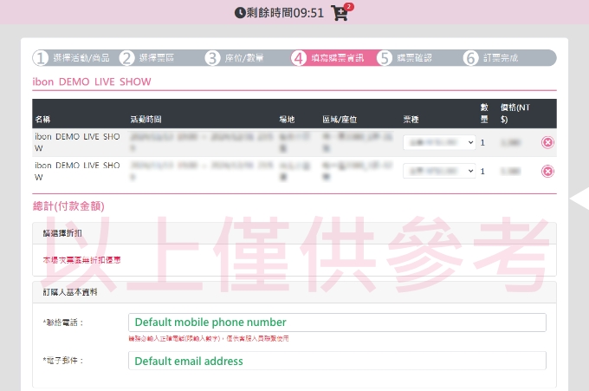The image size is (589, 391).
Task: Remove the second ticket row
Action: click(547, 172)
